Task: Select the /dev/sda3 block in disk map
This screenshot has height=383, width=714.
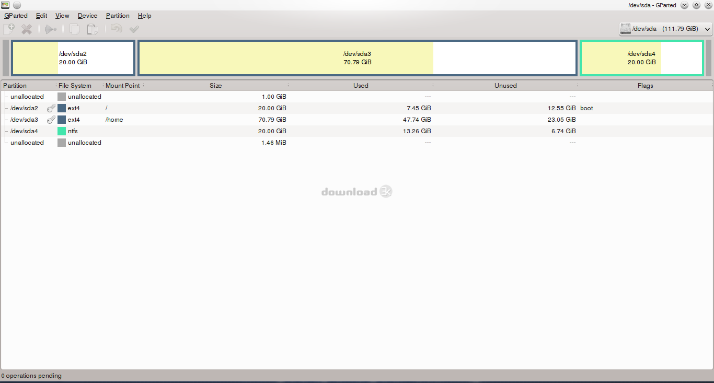Action: [357, 58]
